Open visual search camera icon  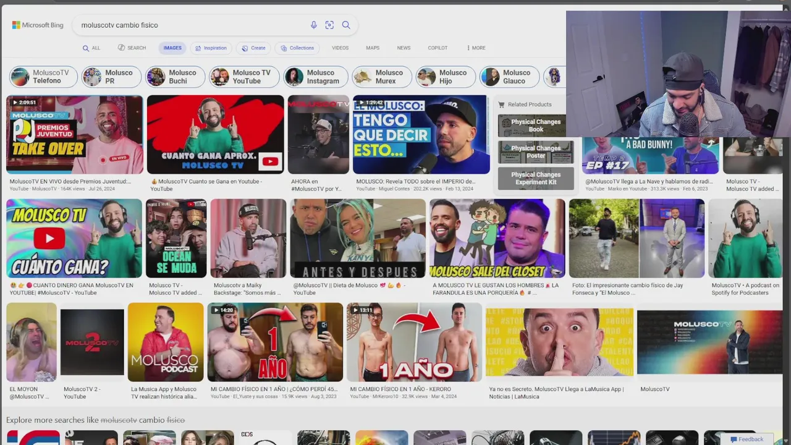tap(329, 25)
